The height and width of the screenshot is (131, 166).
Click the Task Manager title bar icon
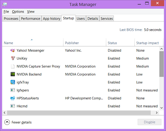pos(5,4)
